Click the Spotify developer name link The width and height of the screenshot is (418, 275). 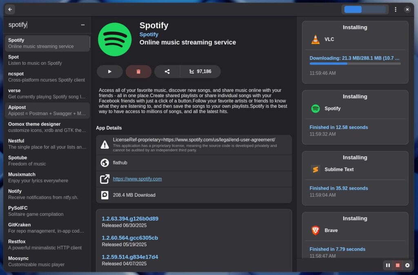tap(149, 35)
